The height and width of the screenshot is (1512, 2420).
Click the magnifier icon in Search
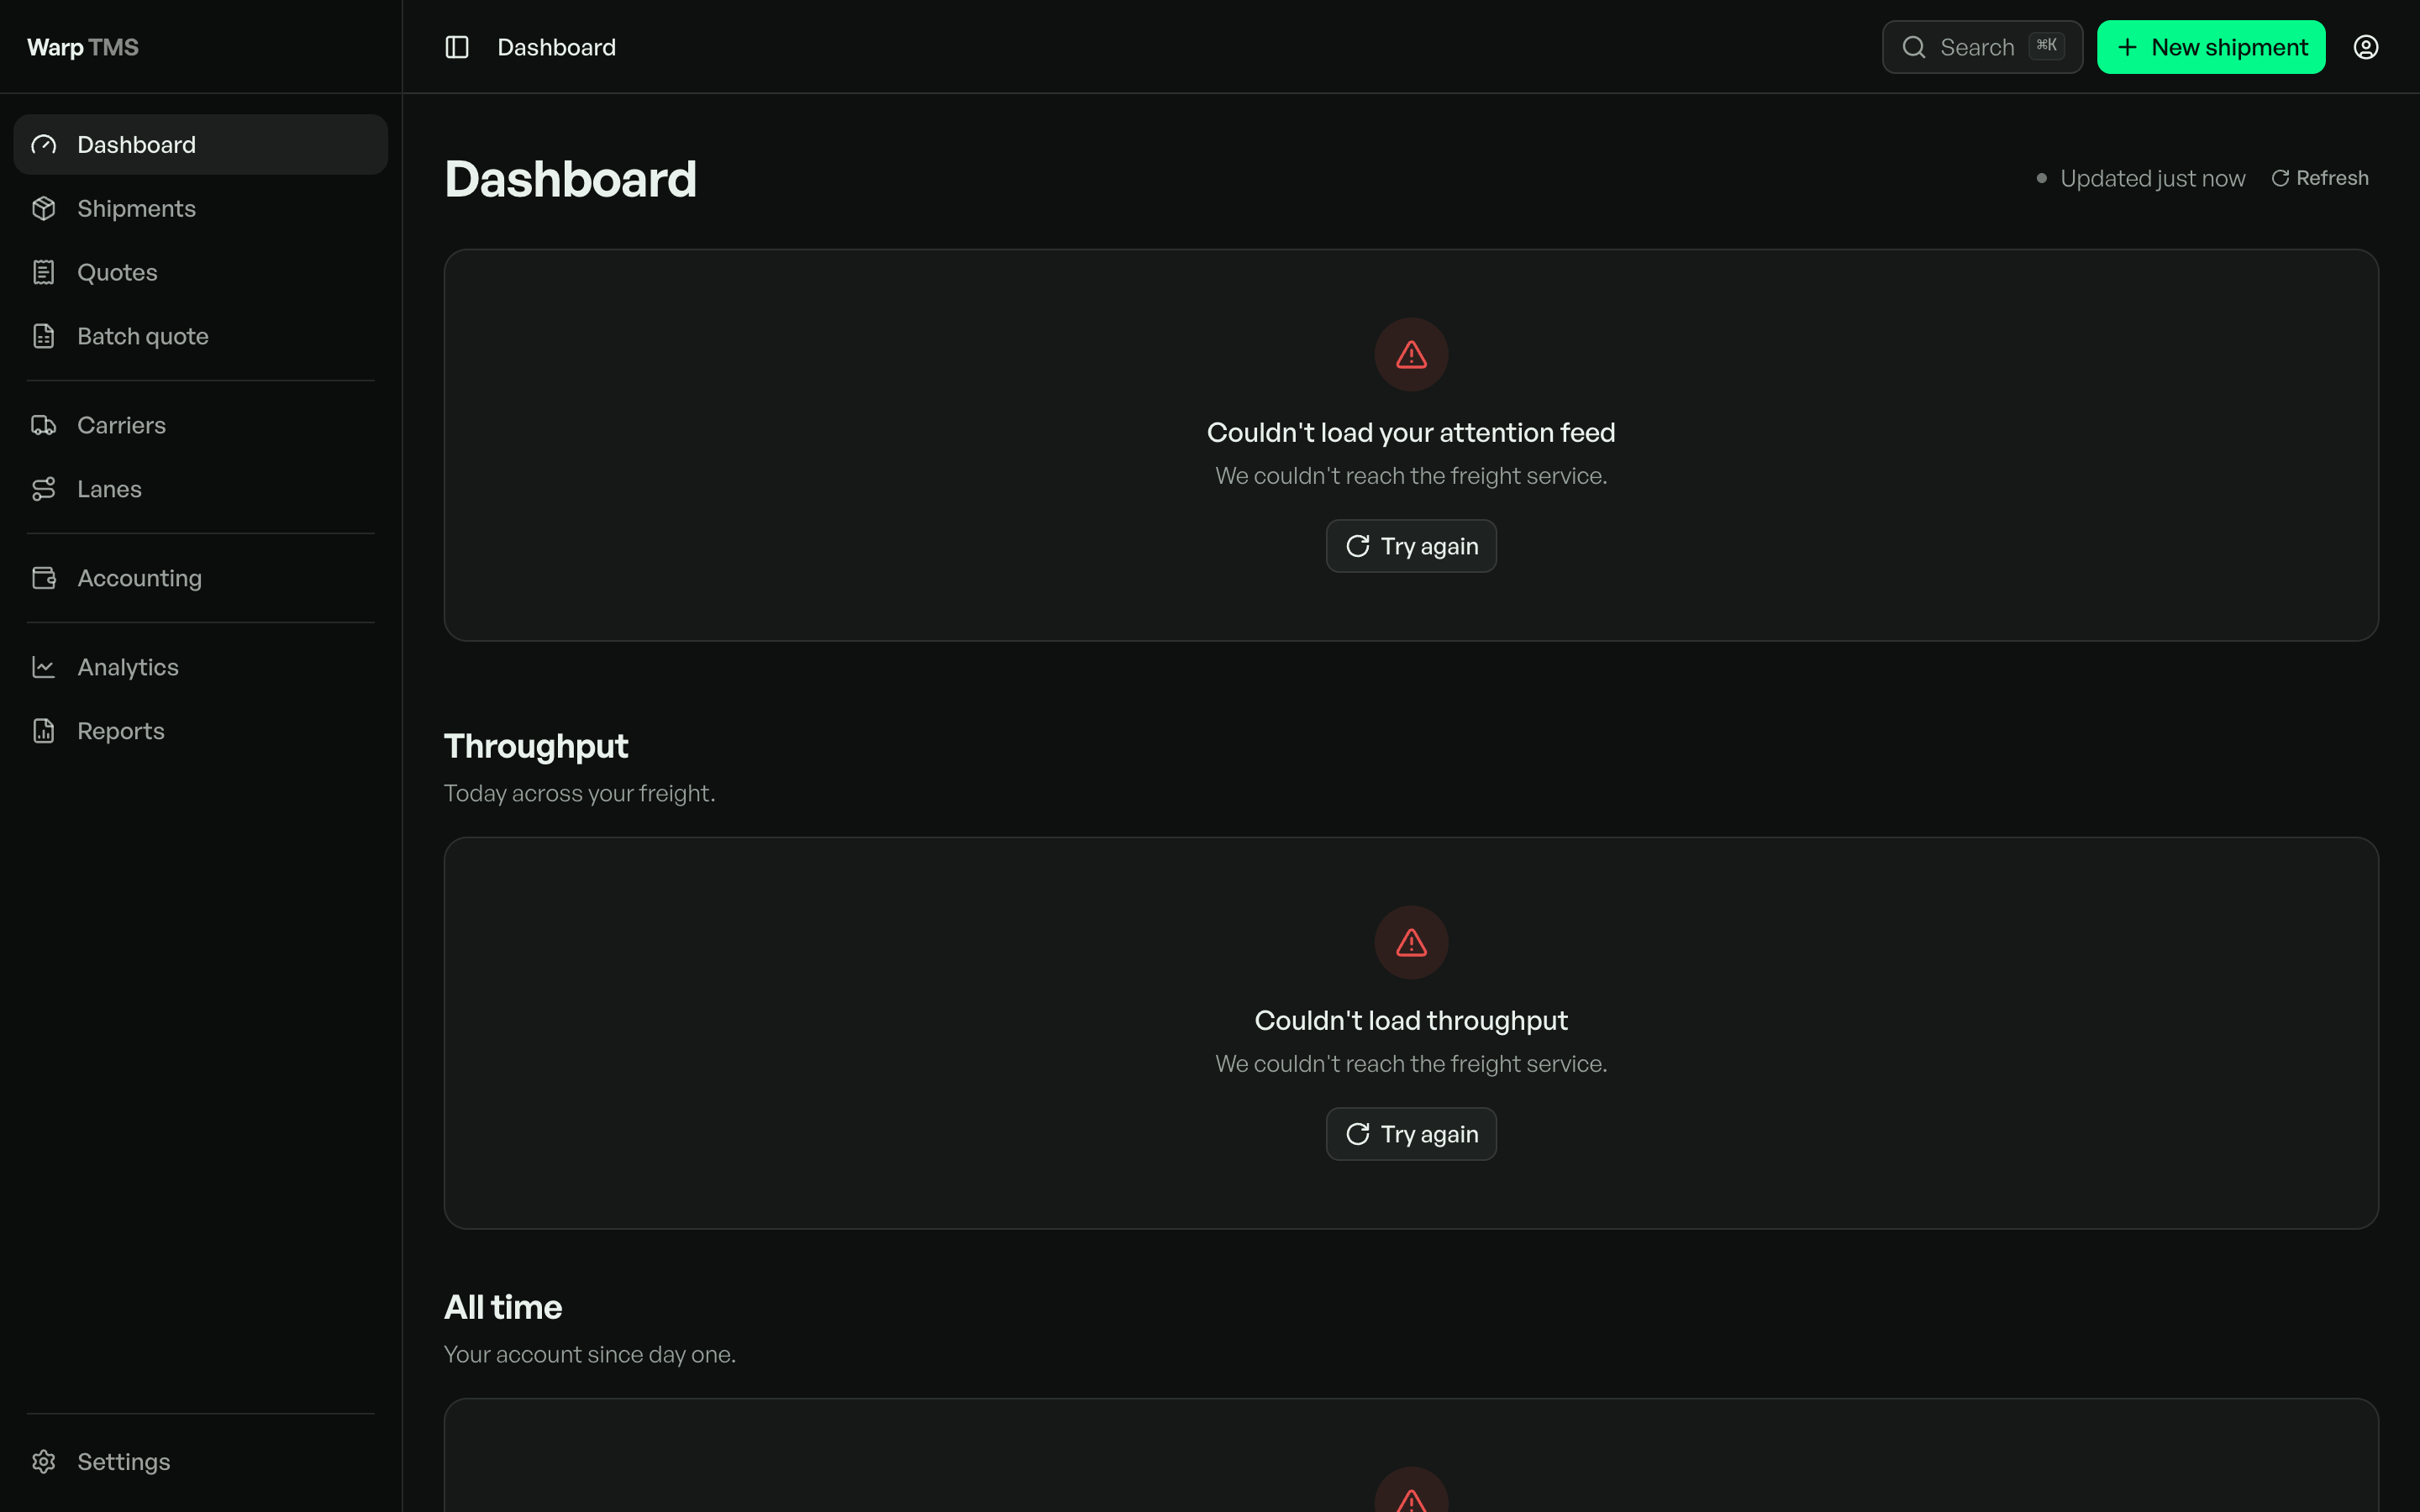pyautogui.click(x=1914, y=47)
